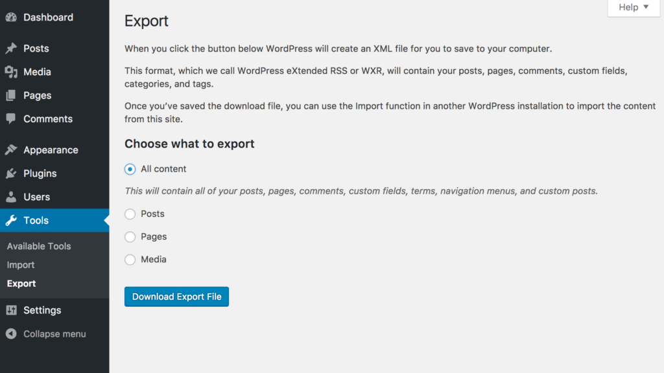Open the Tools menu section
The width and height of the screenshot is (664, 373).
pyautogui.click(x=36, y=220)
